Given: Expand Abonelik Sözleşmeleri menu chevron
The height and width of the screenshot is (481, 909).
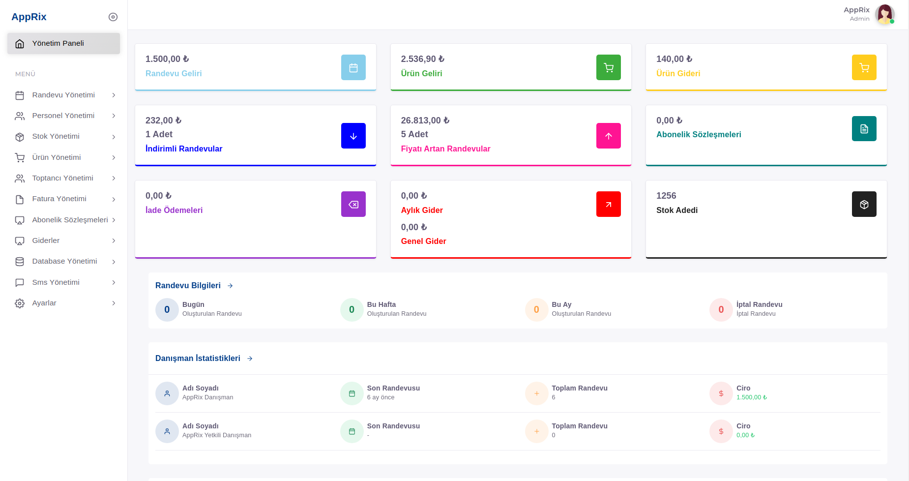Looking at the screenshot, I should 114,220.
